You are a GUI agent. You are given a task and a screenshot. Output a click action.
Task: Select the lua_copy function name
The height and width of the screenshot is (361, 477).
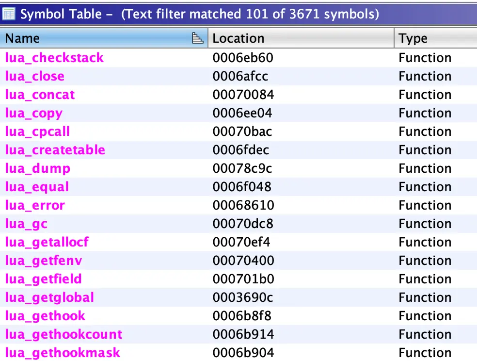pyautogui.click(x=33, y=113)
